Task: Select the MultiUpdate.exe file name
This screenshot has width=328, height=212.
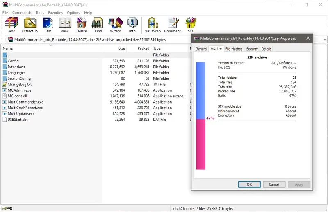Action: [x=21, y=114]
